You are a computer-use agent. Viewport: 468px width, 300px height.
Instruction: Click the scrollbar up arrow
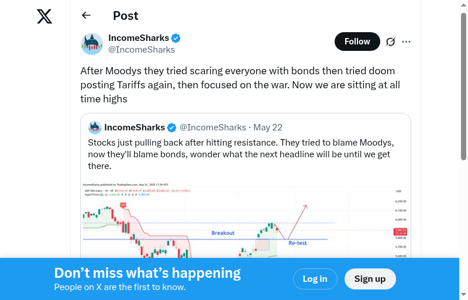(464, 5)
